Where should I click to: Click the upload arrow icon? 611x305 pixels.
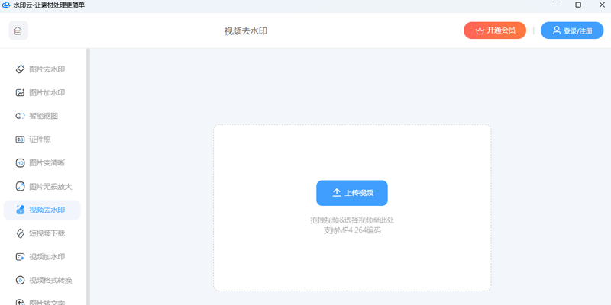pos(337,193)
